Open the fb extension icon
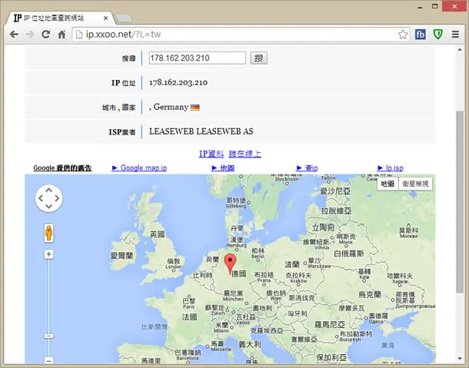Viewport: 469px width, 368px height. click(x=421, y=35)
